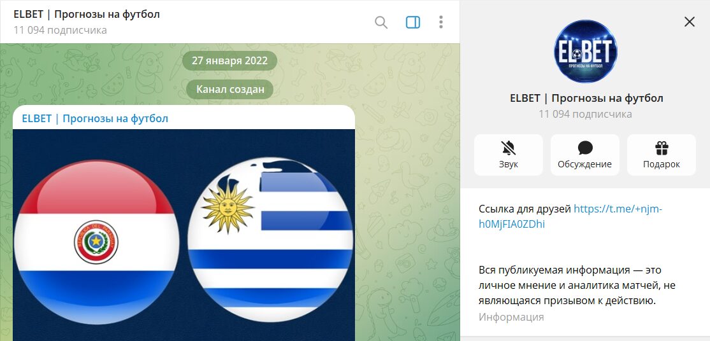
Task: Click the Обсуждение button label
Action: point(585,164)
